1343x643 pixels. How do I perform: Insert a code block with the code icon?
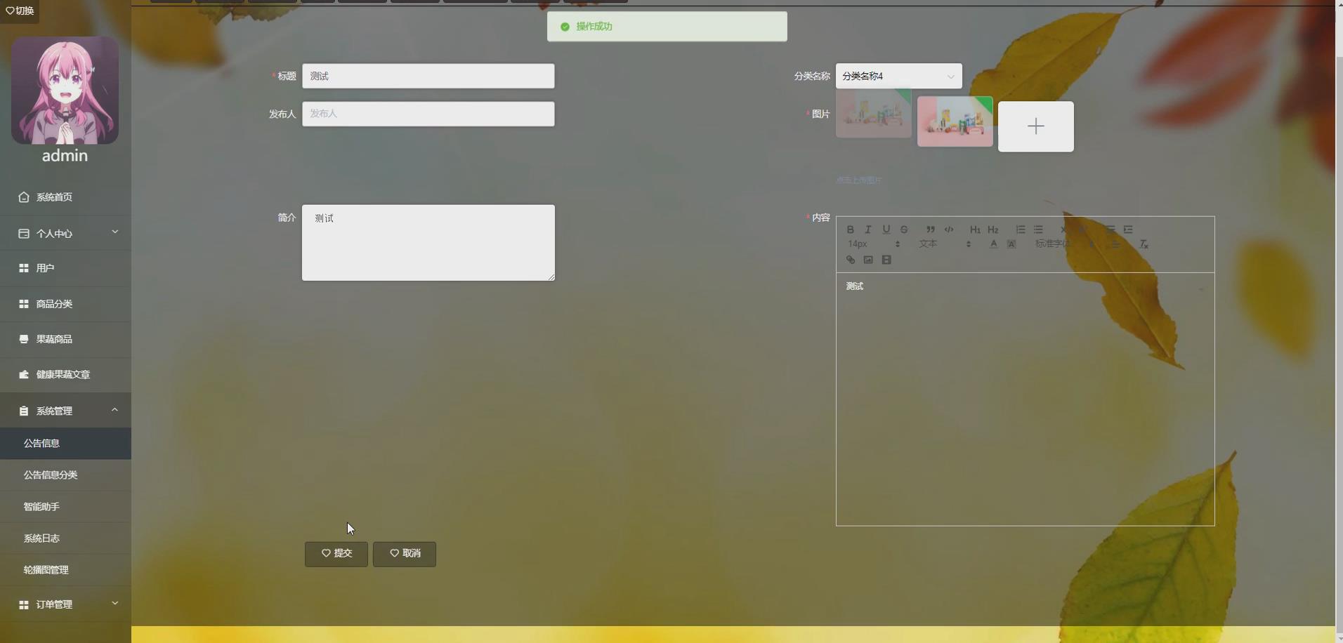pyautogui.click(x=949, y=230)
